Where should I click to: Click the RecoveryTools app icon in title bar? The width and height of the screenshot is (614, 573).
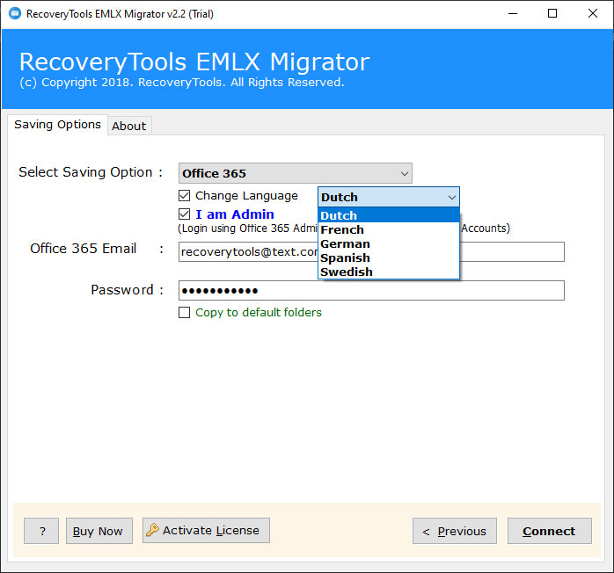15,14
